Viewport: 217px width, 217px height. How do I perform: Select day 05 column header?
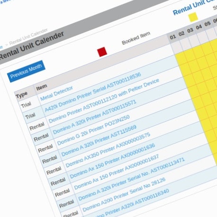(208, 24)
